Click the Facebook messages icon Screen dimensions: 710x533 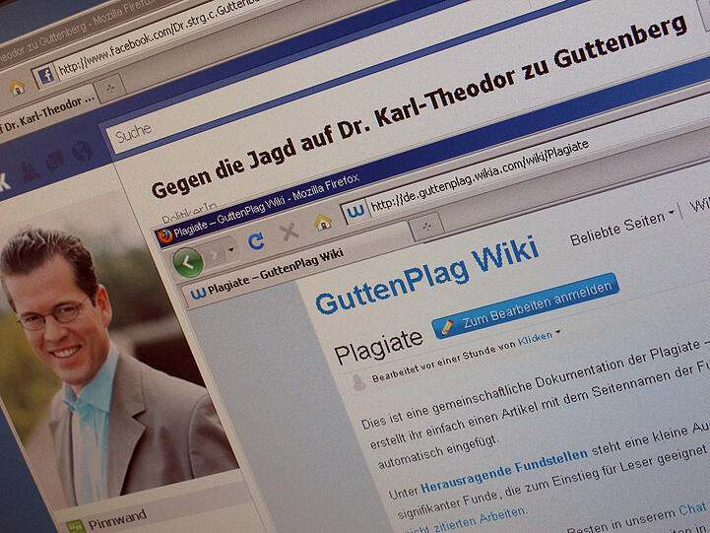tap(55, 162)
